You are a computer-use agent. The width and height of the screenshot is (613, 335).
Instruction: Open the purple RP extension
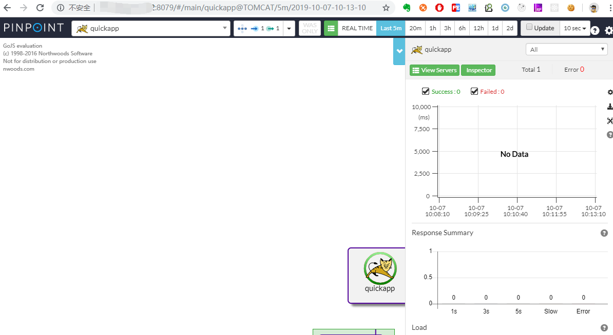coord(538,7)
